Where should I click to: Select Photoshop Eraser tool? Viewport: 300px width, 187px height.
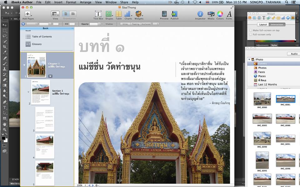(x=5, y=80)
